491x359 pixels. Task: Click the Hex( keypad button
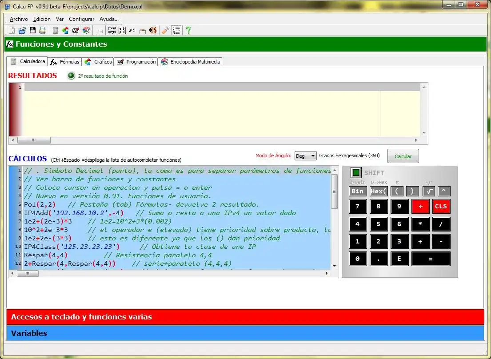[379, 191]
